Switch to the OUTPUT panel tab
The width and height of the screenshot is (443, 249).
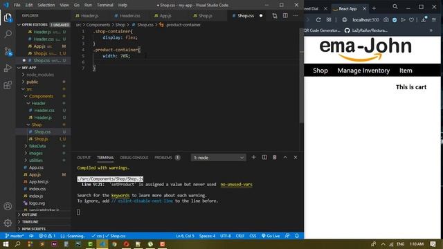point(84,158)
